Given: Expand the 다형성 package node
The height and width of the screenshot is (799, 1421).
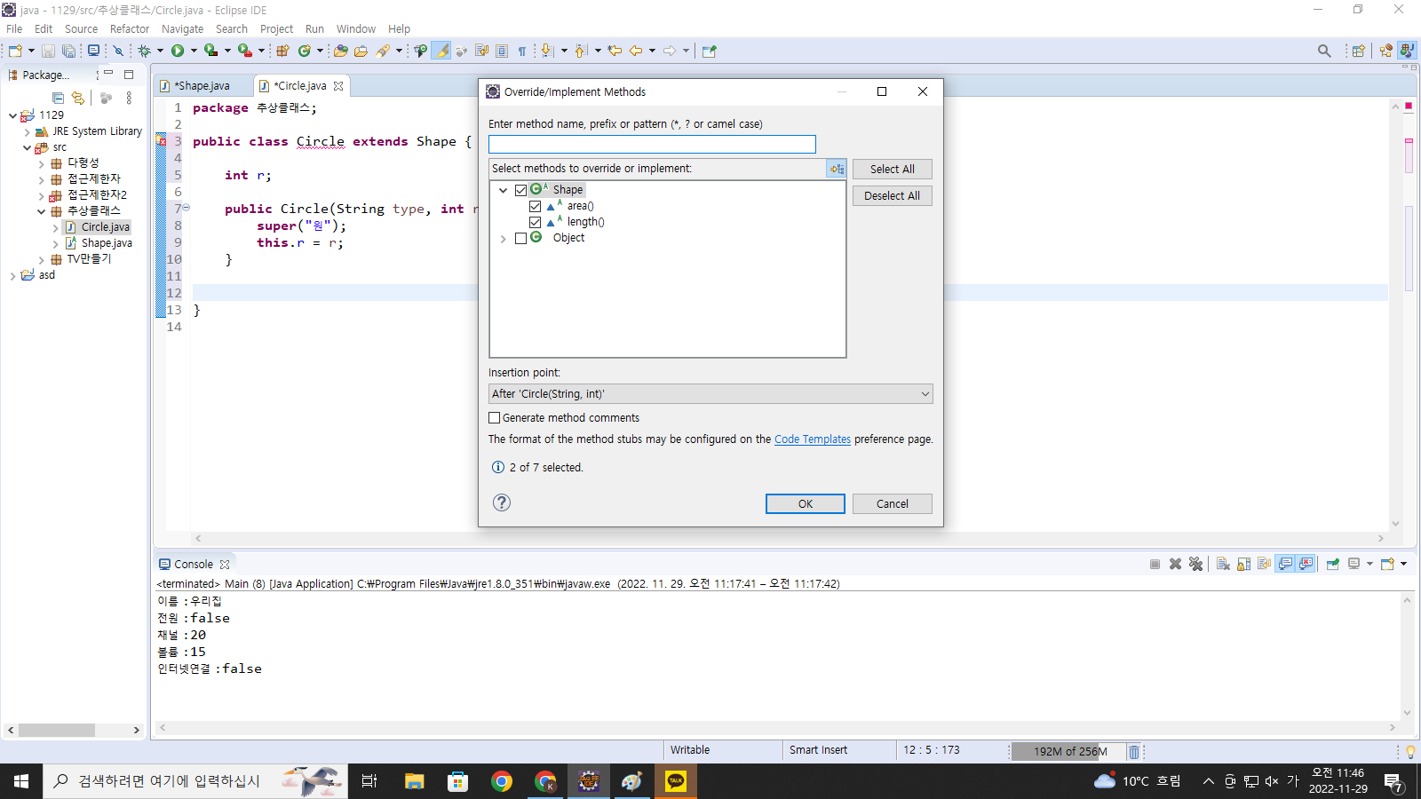Looking at the screenshot, I should point(41,163).
